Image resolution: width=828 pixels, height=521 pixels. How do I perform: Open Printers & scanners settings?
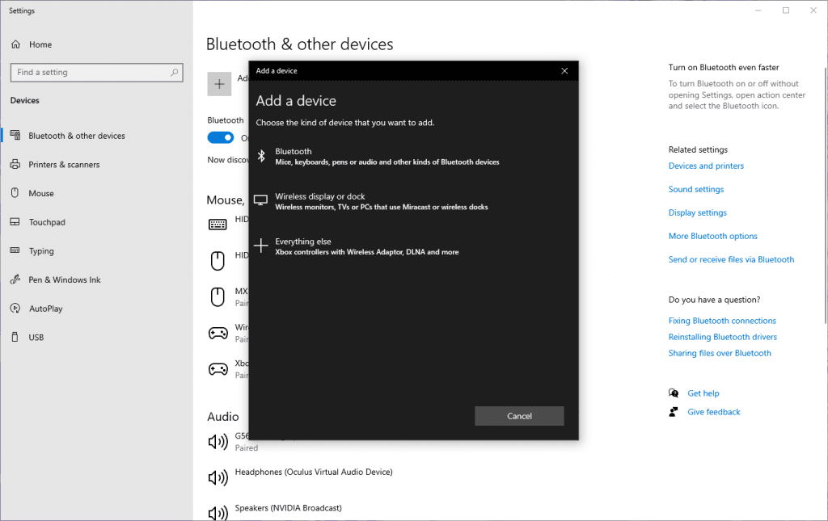(x=64, y=165)
